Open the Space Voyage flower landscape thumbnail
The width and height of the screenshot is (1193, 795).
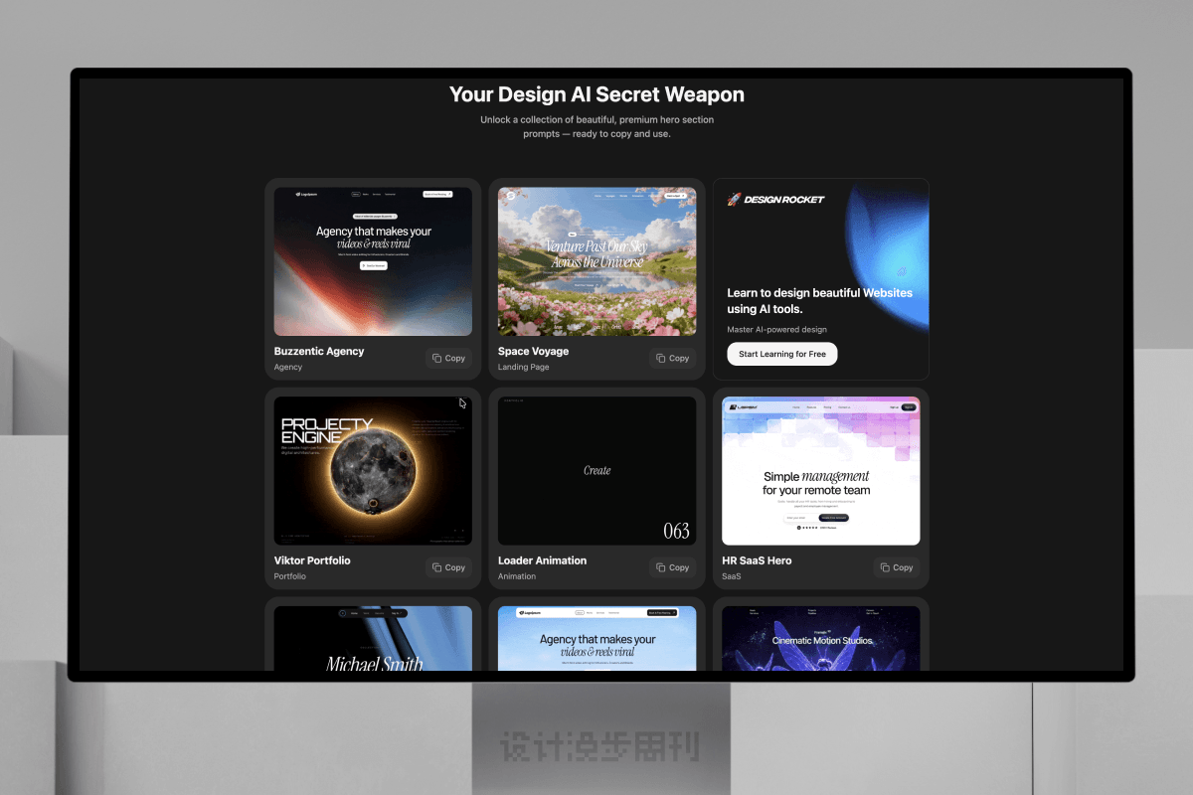[596, 261]
